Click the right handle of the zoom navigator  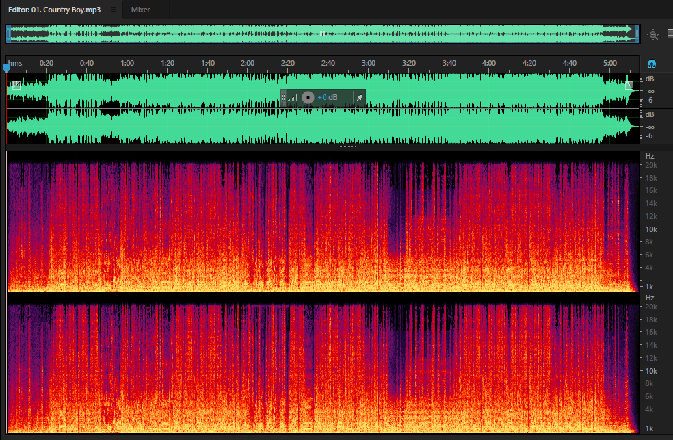click(637, 34)
